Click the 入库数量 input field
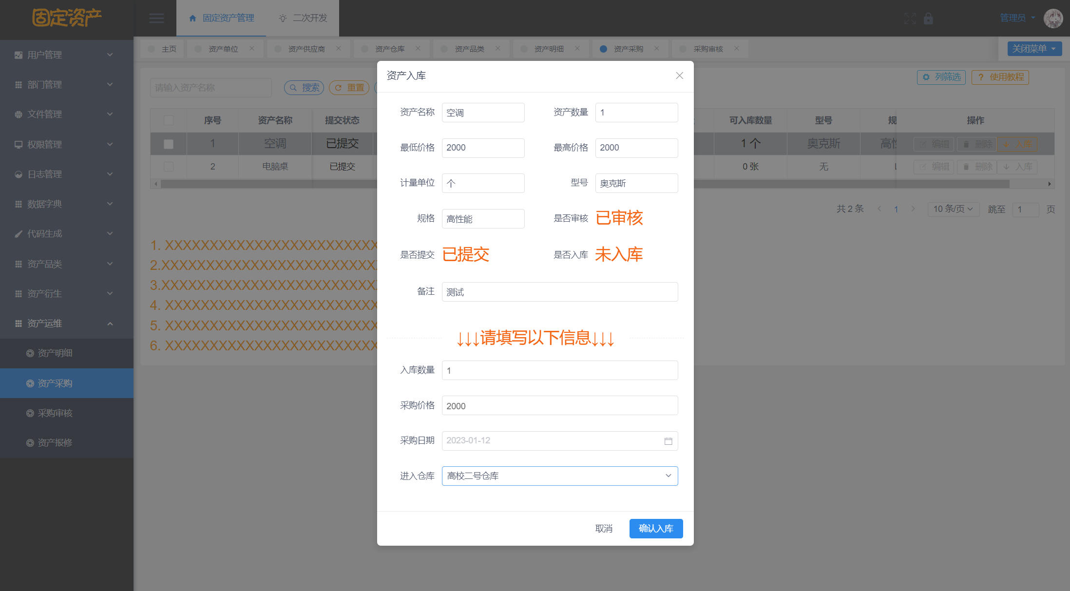The width and height of the screenshot is (1070, 591). click(559, 370)
